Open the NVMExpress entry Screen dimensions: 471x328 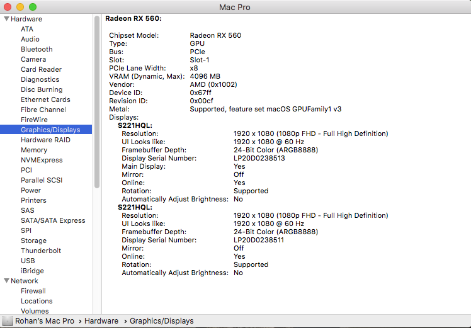[x=42, y=160]
